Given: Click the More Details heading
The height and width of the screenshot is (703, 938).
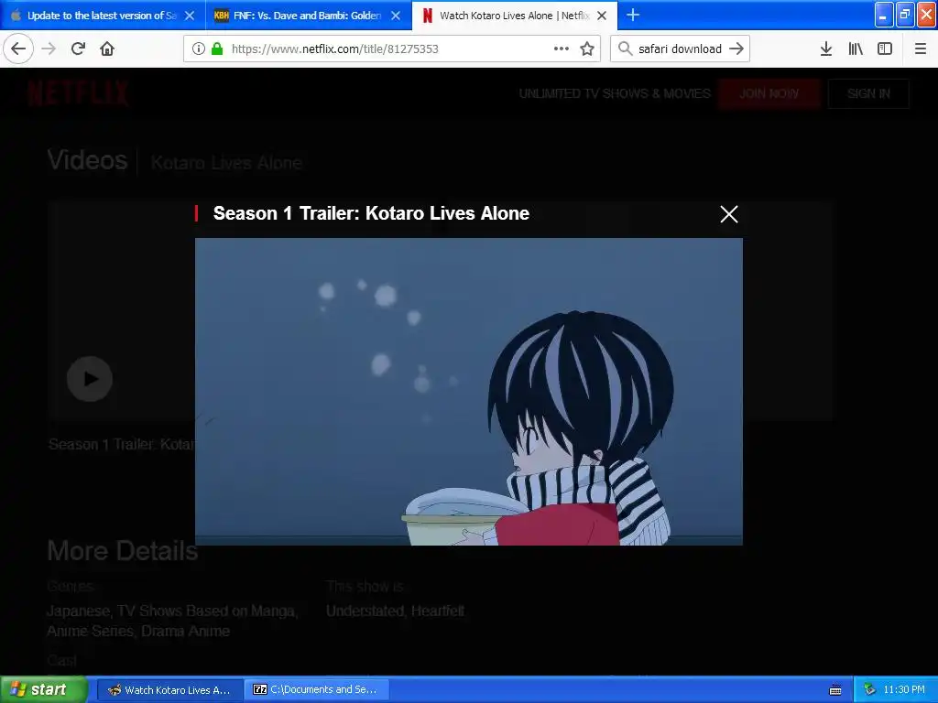Looking at the screenshot, I should click(x=123, y=550).
